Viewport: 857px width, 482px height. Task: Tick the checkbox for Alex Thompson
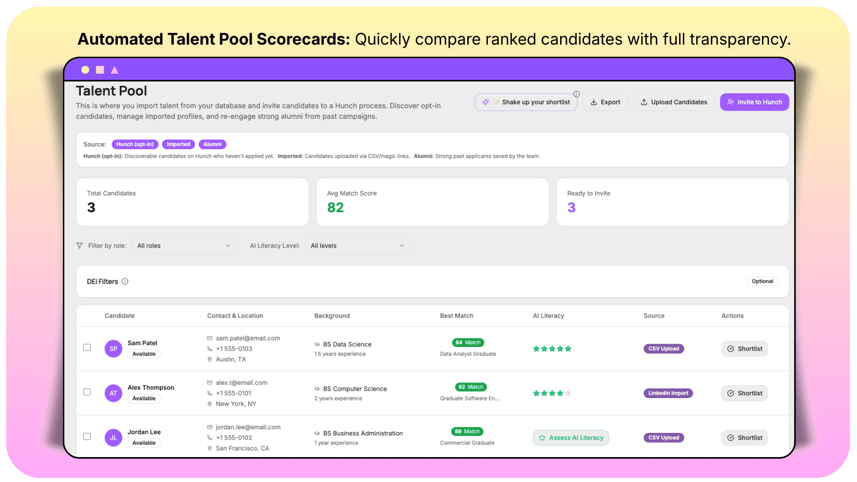(87, 392)
